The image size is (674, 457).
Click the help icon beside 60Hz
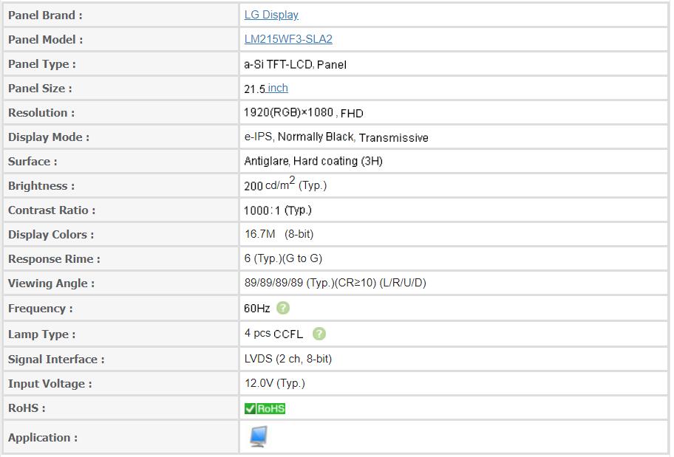click(283, 308)
